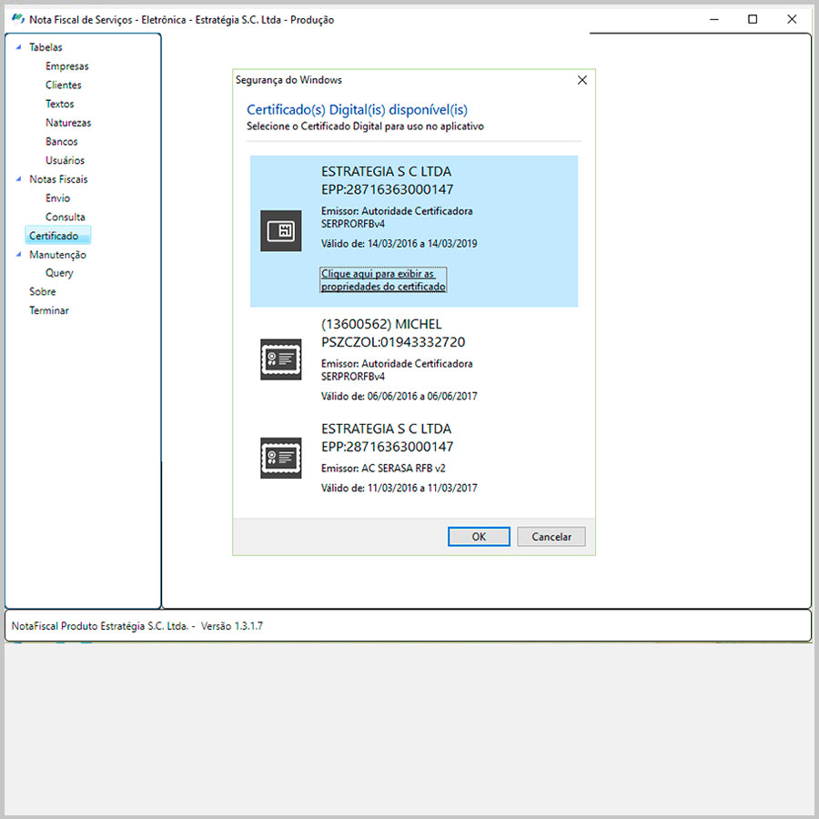
Task: Open Empresas in the sidebar
Action: pos(66,66)
